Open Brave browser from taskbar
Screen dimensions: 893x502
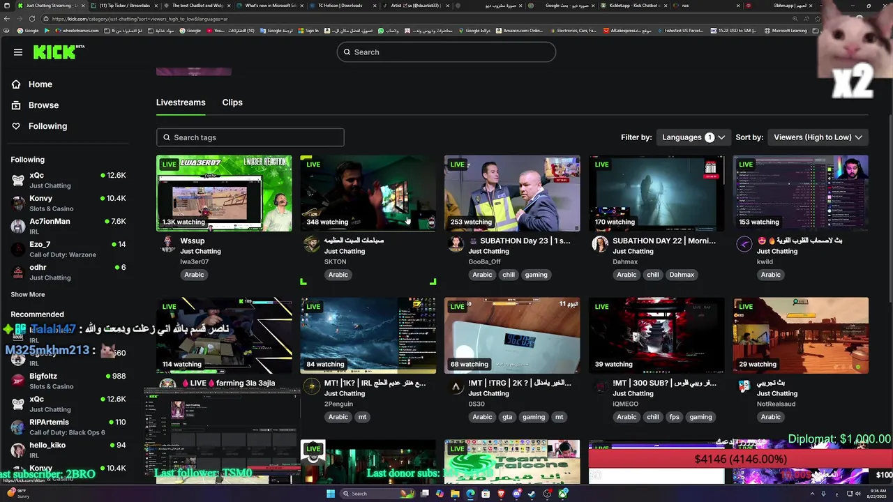click(x=501, y=494)
